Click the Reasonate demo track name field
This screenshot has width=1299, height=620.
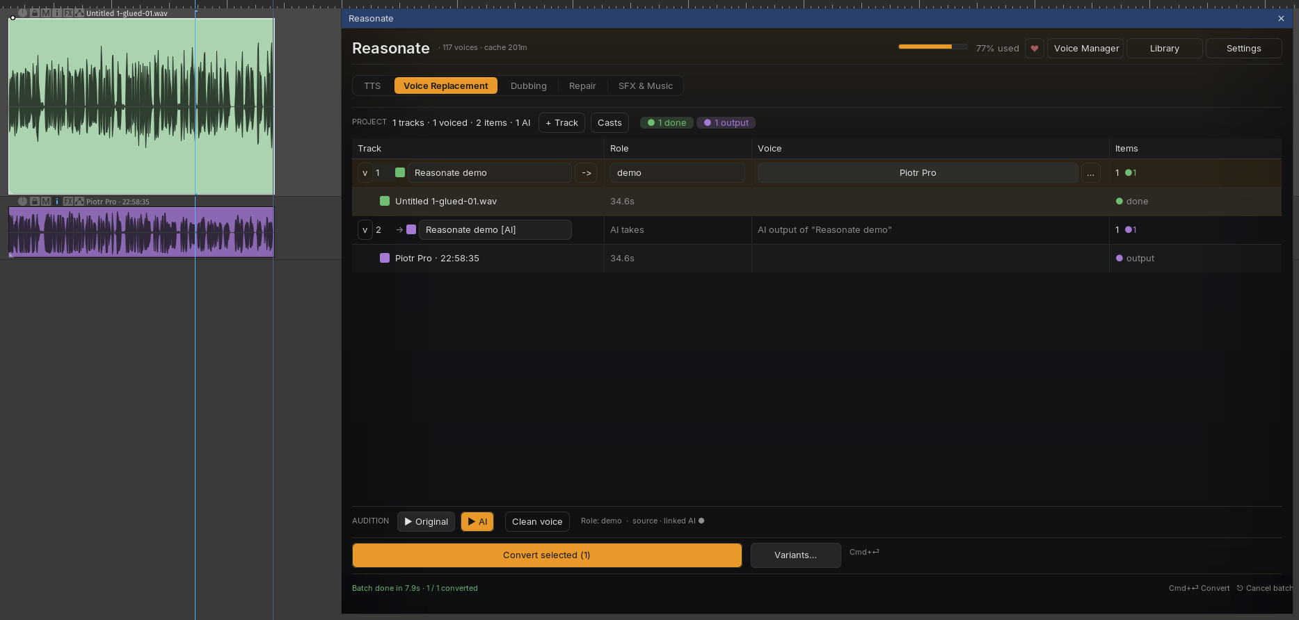pyautogui.click(x=490, y=173)
